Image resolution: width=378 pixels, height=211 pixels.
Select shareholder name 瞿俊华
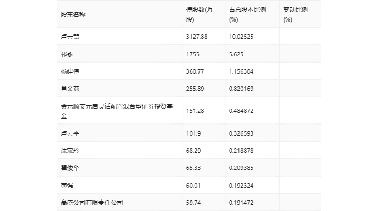70,168
